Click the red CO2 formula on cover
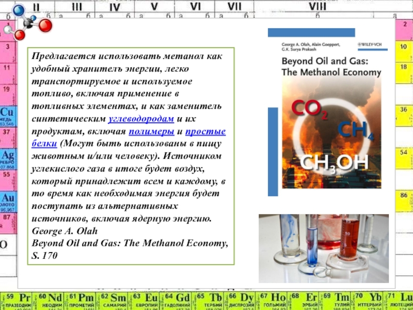The image size is (413, 310). pyautogui.click(x=309, y=109)
